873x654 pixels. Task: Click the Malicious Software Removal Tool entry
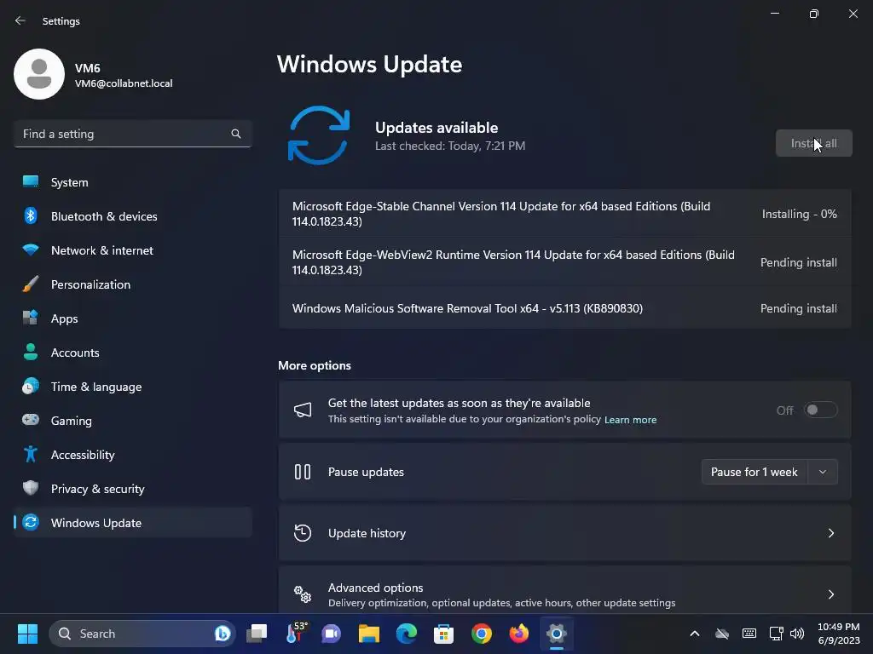[564, 308]
